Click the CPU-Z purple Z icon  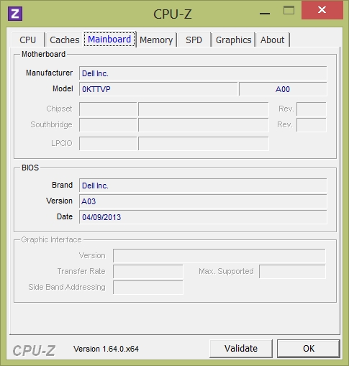tap(15, 14)
